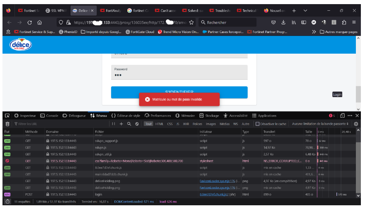
Task: Switch to the Console tab
Action: point(49,116)
